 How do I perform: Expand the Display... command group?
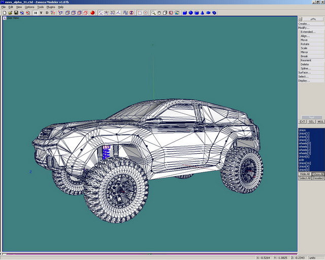tap(304, 81)
